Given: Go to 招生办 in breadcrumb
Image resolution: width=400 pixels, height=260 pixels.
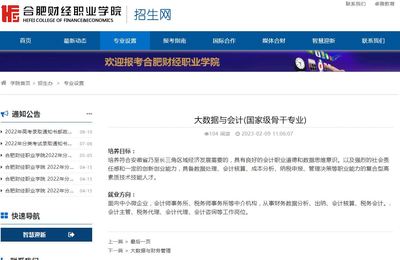Looking at the screenshot, I should click(x=45, y=83).
